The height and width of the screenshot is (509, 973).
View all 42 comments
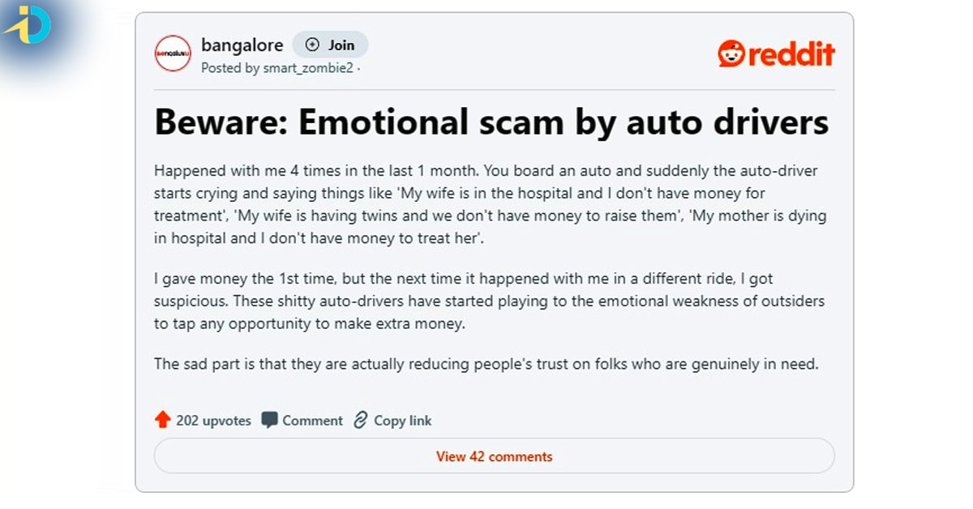494,456
